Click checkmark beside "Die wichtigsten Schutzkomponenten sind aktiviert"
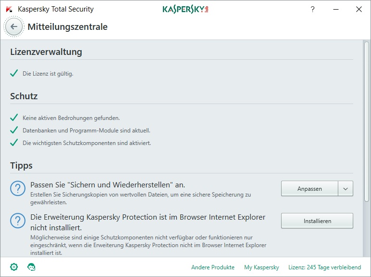 pos(14,143)
